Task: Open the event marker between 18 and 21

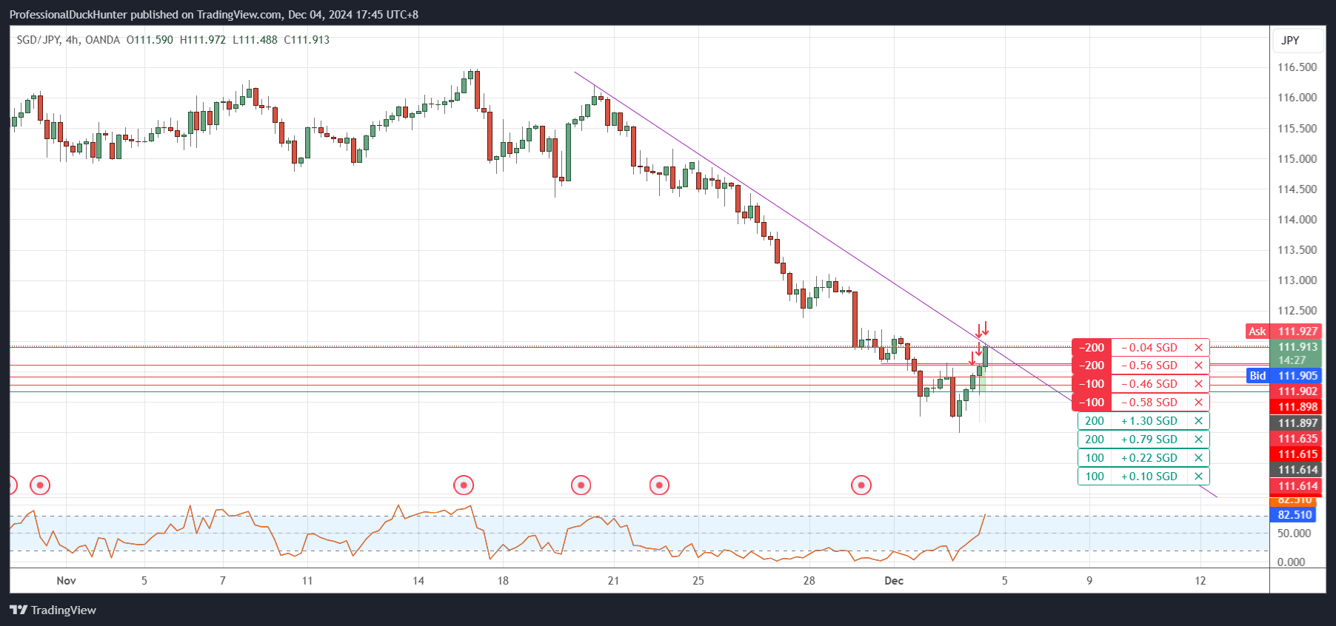Action: [x=581, y=485]
